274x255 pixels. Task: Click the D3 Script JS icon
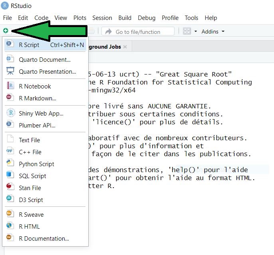(10, 198)
